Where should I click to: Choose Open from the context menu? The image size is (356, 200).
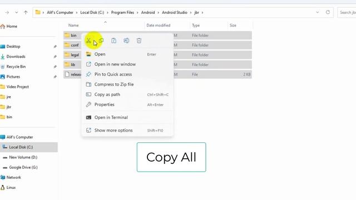point(127,54)
